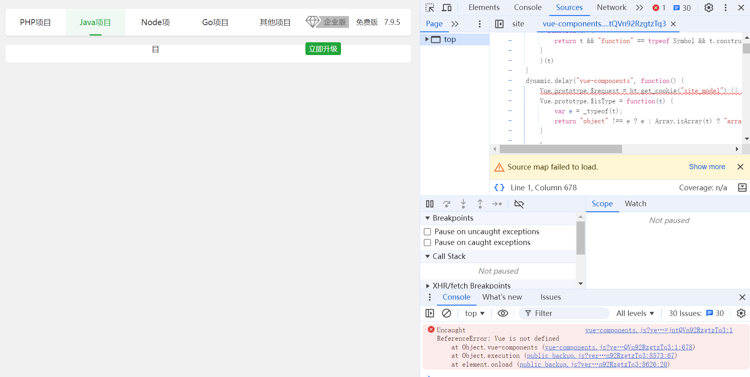Click the 立即升级 upgrade button
Screen dimensions: 750x377
(x=323, y=49)
